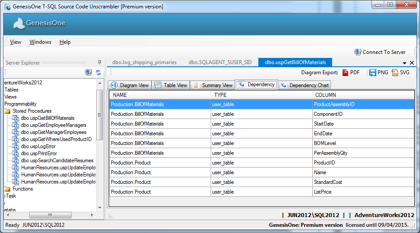Select the ComponentID row cell
This screenshot has width=420, height=233.
coord(363,114)
